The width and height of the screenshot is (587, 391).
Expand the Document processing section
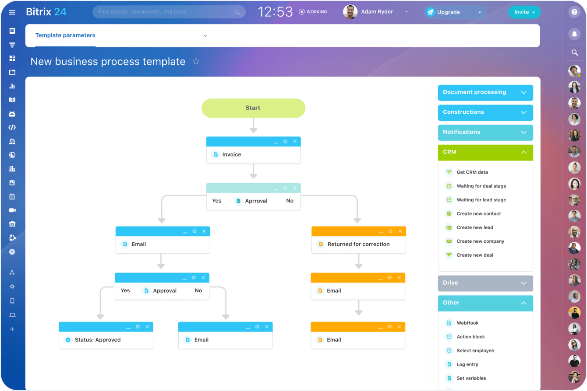[x=485, y=93]
